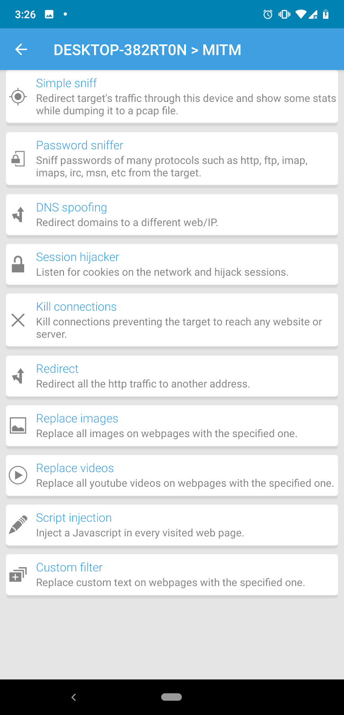Tap the Redirect arrow icon

[x=18, y=376]
